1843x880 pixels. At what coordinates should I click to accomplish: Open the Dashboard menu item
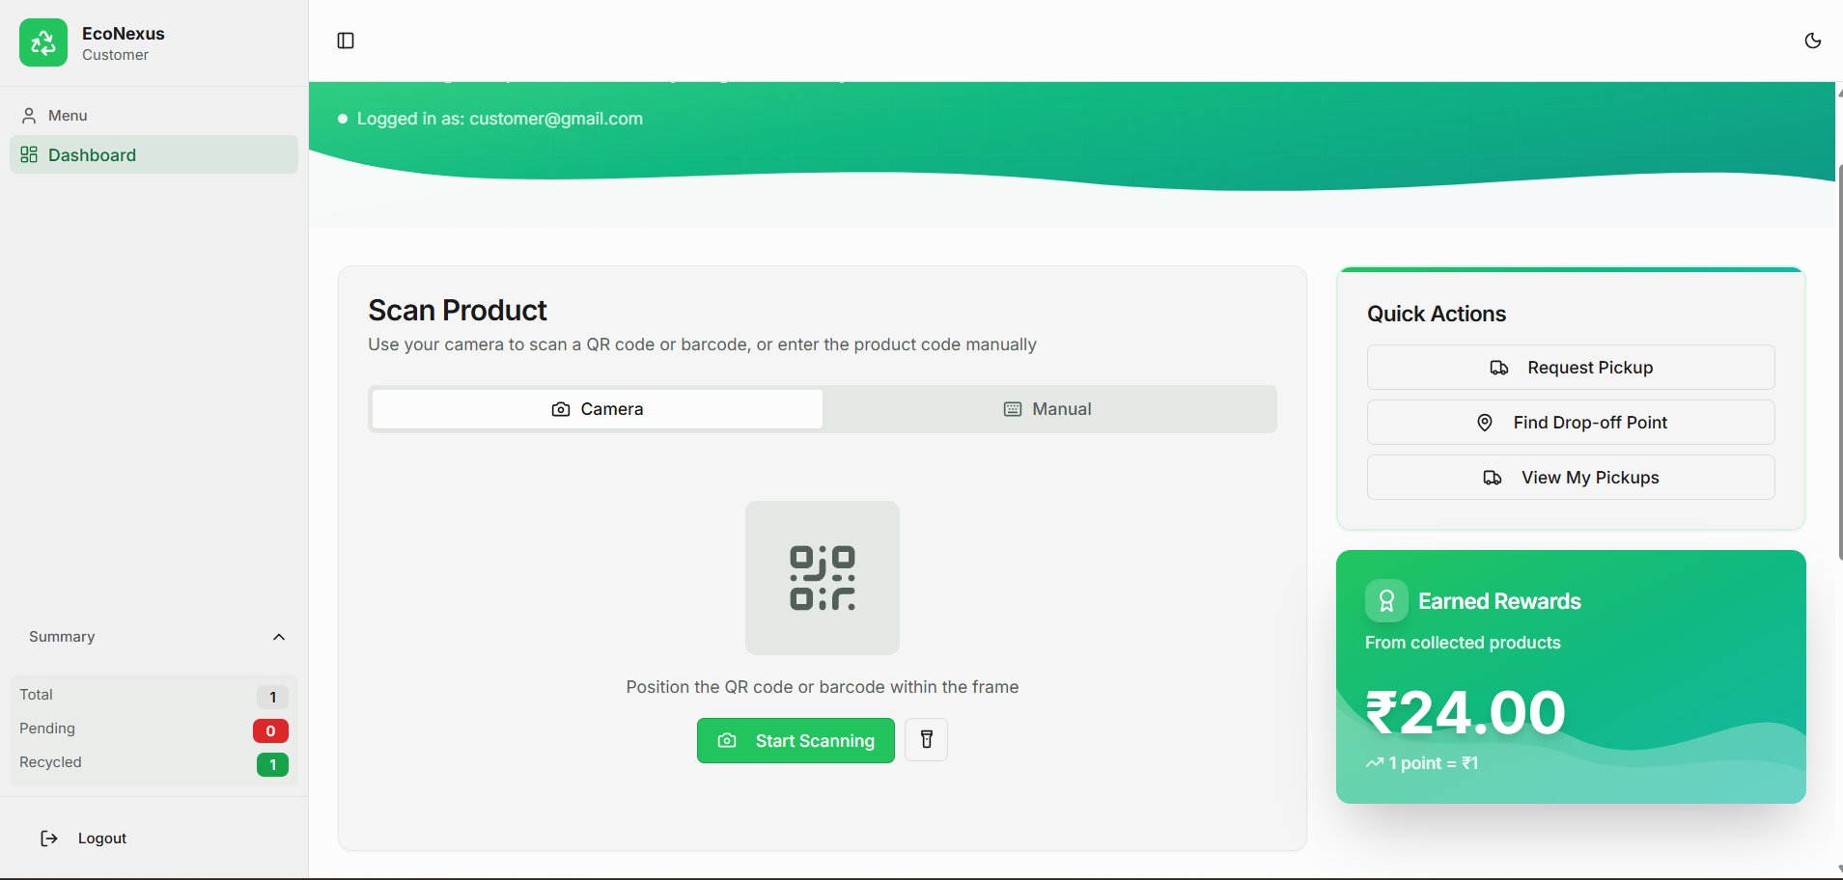click(x=154, y=154)
